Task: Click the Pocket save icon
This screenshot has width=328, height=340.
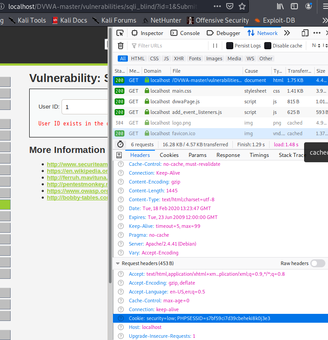Action: [x=229, y=6]
